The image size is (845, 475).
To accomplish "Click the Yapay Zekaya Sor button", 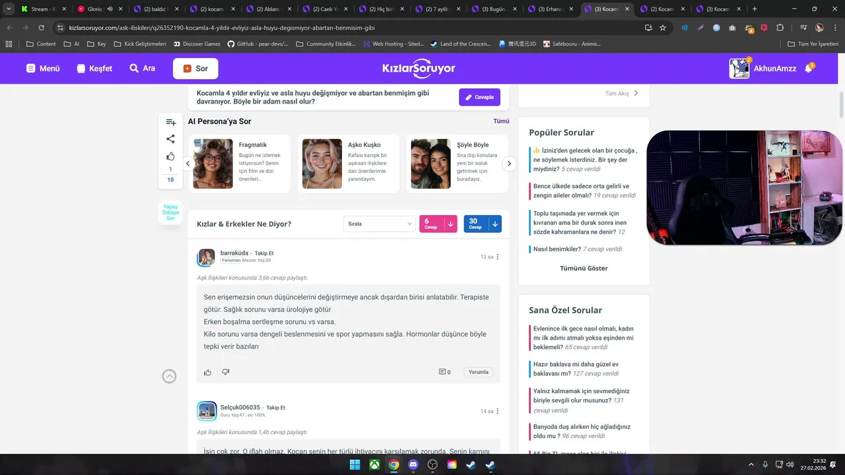I will click(x=170, y=212).
